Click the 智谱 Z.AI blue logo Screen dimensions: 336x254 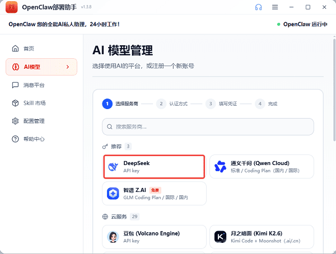tap(113, 194)
